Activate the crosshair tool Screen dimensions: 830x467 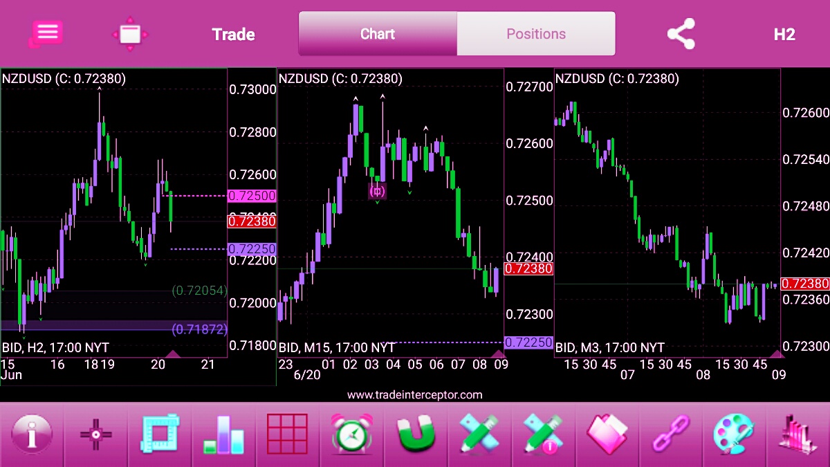(x=95, y=434)
